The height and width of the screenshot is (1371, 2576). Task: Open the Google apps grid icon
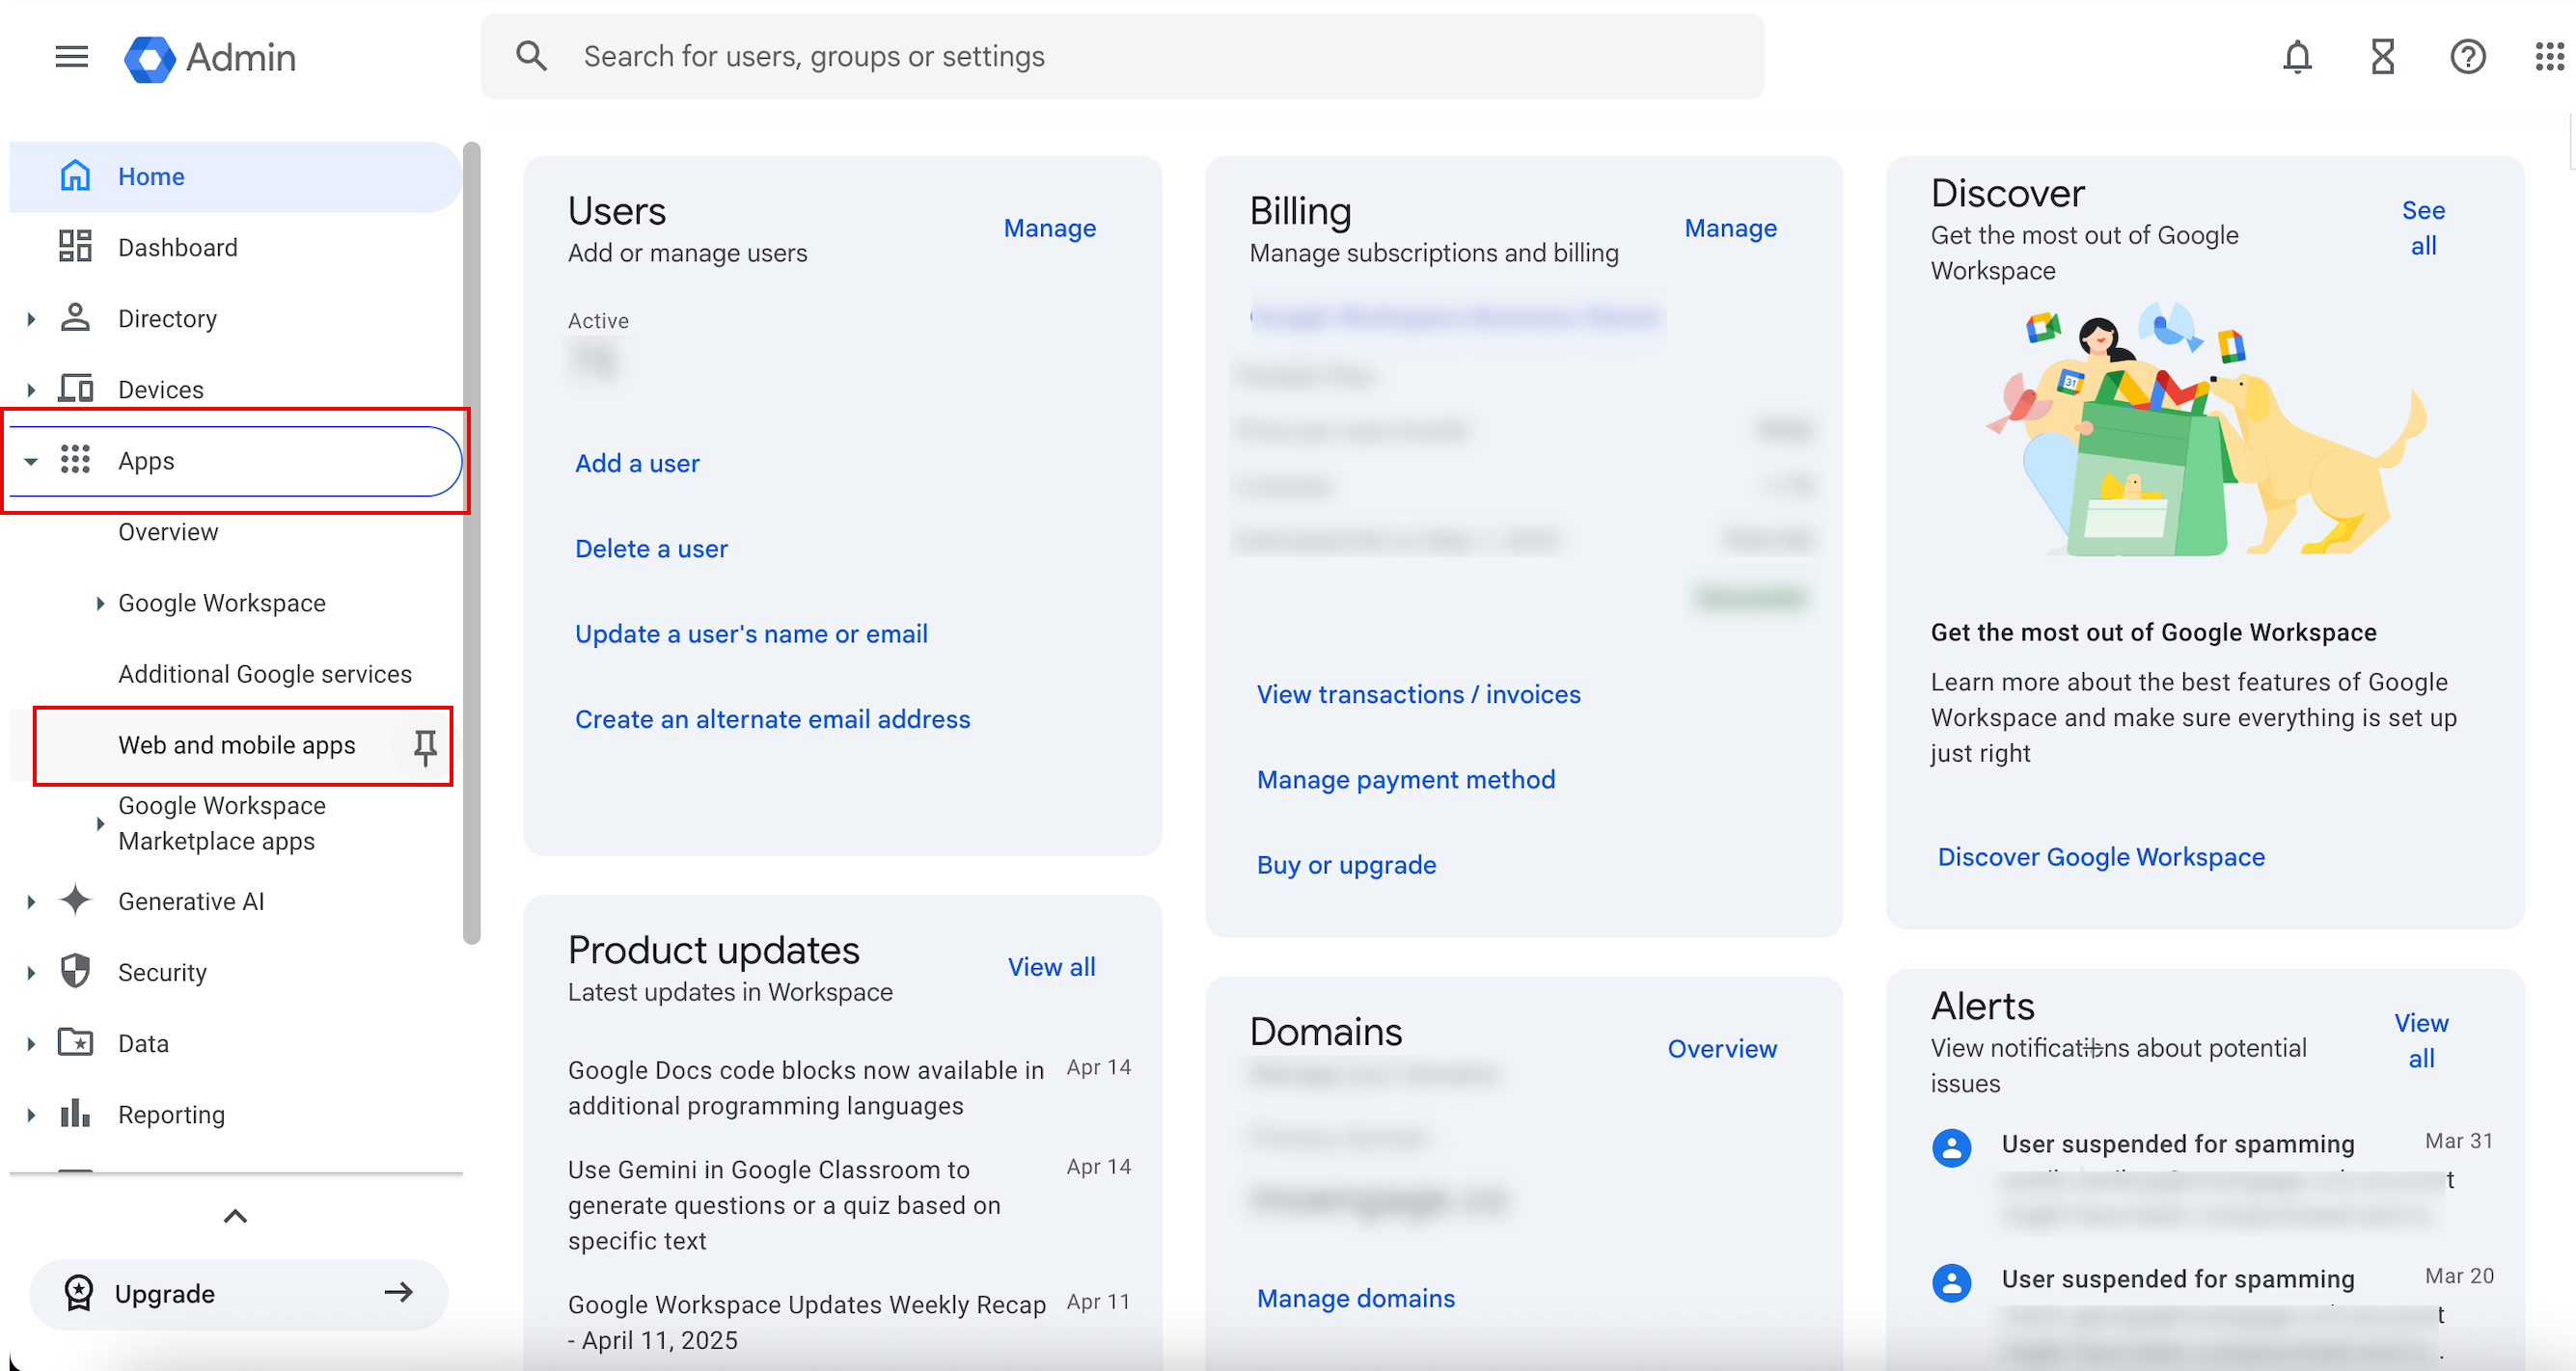tap(2549, 57)
